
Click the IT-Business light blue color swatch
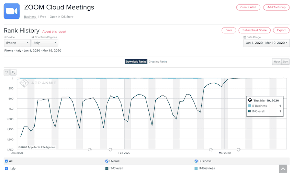[x=196, y=168]
